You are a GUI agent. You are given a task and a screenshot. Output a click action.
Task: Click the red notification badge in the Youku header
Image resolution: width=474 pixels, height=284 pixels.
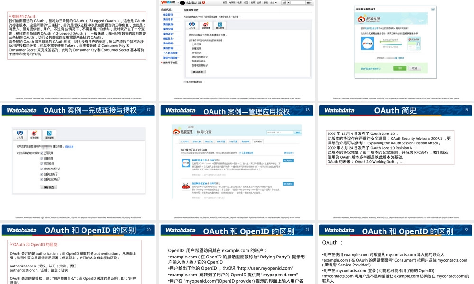point(203,2)
